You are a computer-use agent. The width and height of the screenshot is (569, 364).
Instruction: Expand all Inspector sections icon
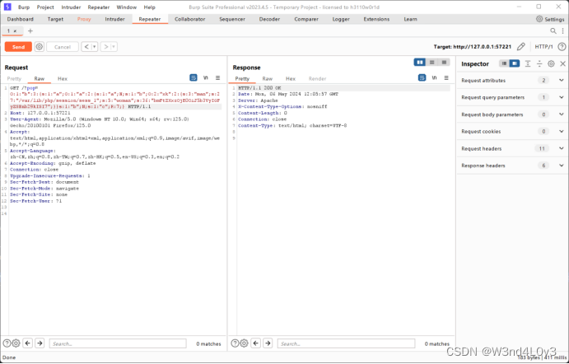click(x=528, y=63)
